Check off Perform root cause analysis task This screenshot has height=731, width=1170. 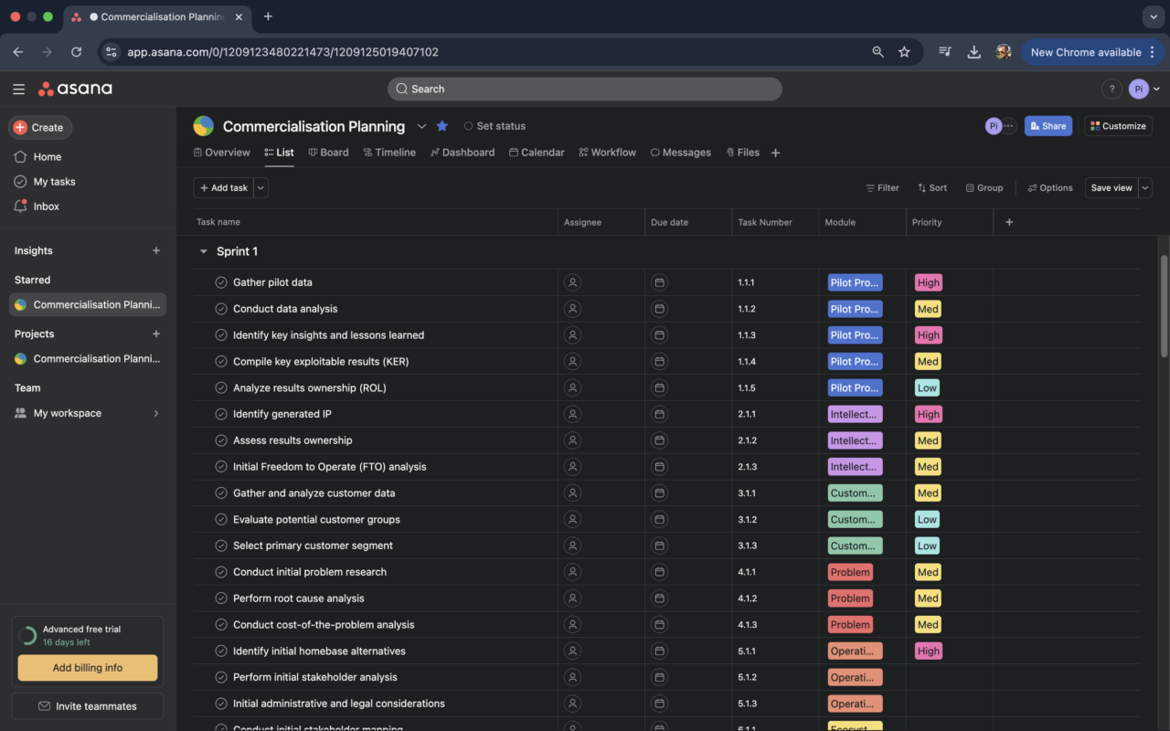pyautogui.click(x=221, y=599)
